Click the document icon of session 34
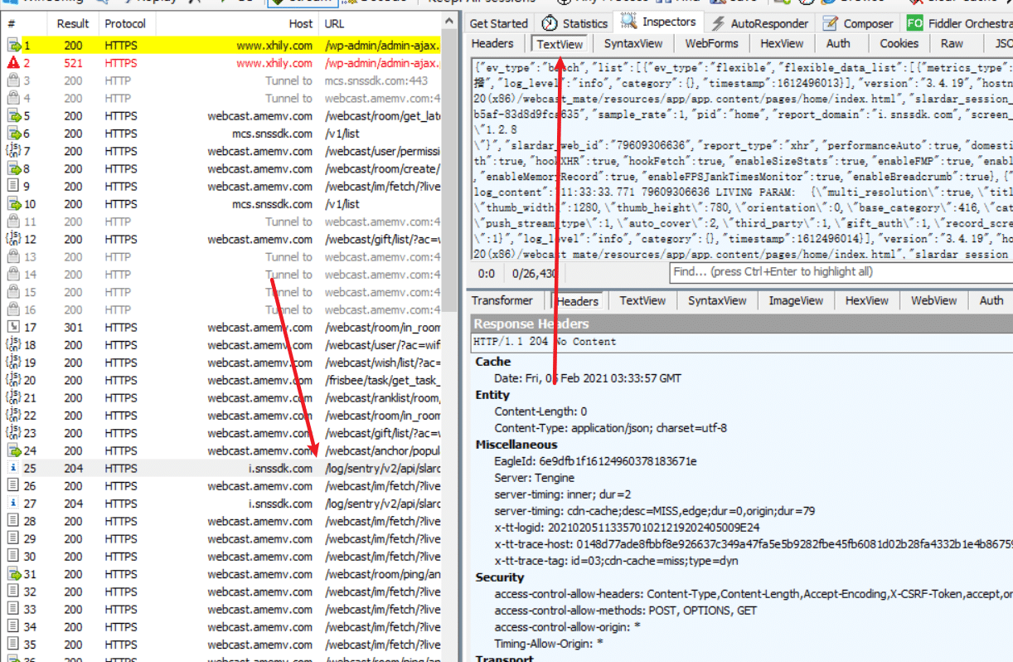1013x662 pixels. [13, 627]
